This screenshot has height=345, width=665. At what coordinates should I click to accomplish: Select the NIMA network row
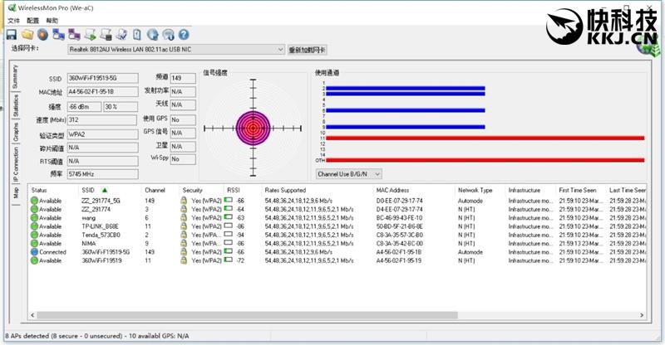pos(338,243)
